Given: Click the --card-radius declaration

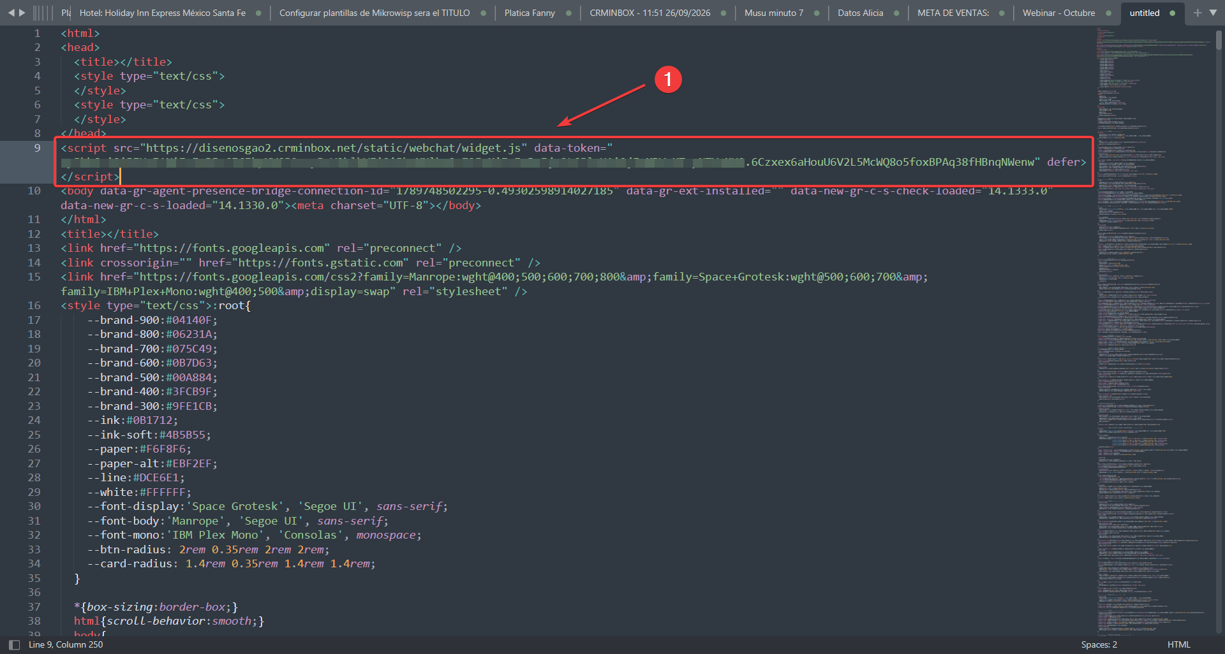Looking at the screenshot, I should [231, 563].
